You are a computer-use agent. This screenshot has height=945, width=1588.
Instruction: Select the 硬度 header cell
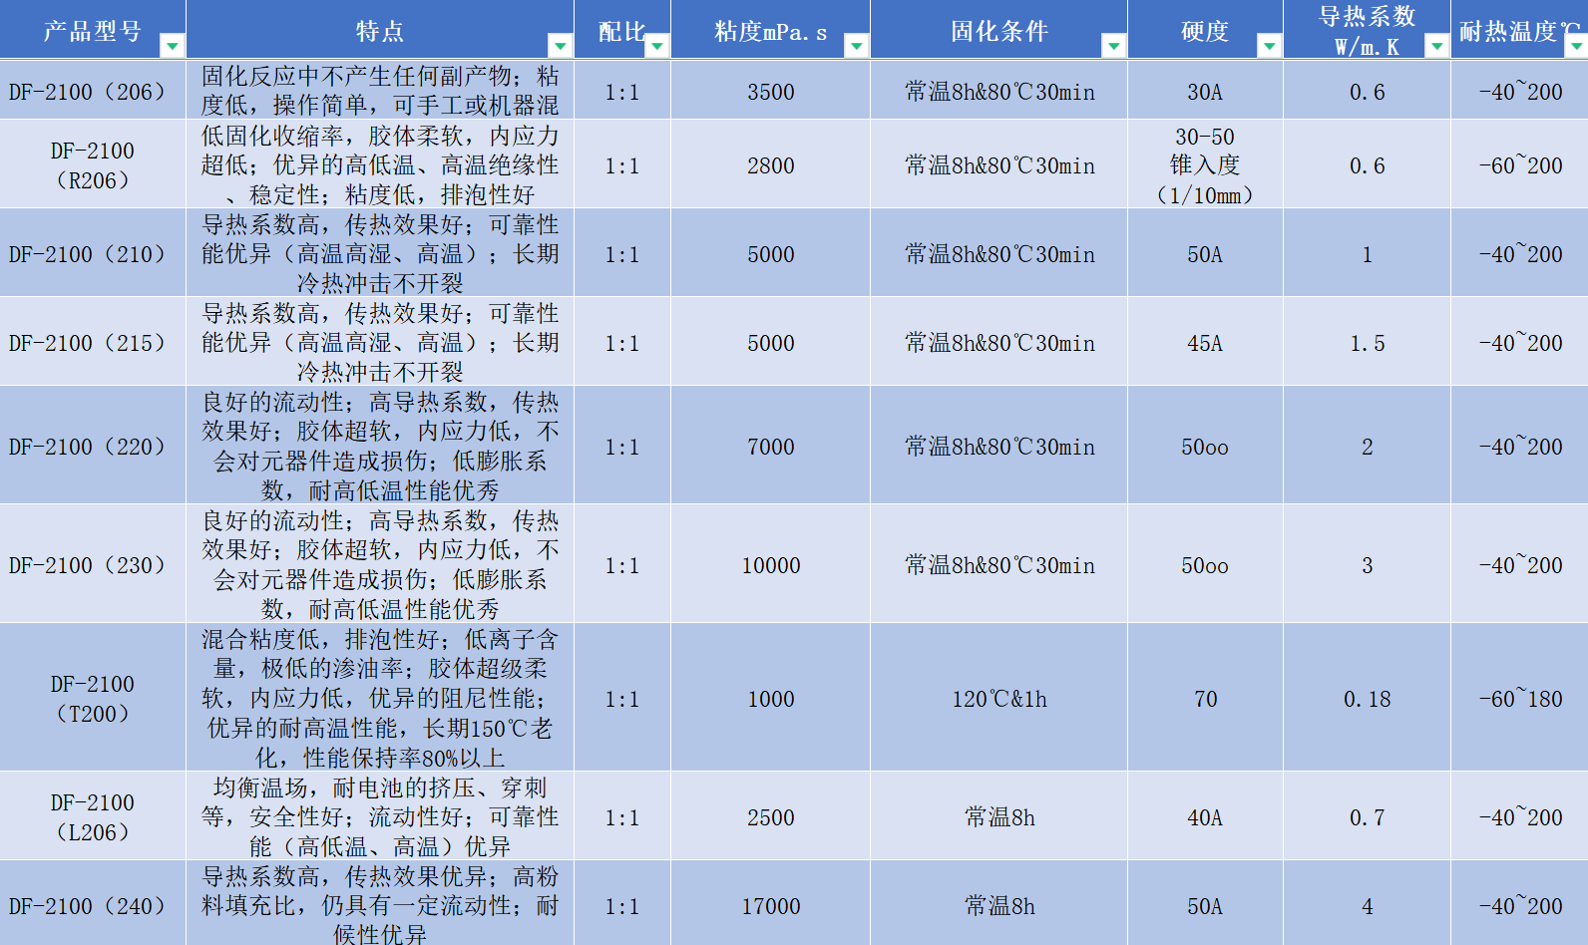[x=1205, y=30]
